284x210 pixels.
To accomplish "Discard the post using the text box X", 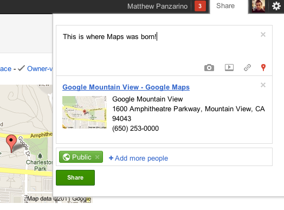I will coord(263,34).
